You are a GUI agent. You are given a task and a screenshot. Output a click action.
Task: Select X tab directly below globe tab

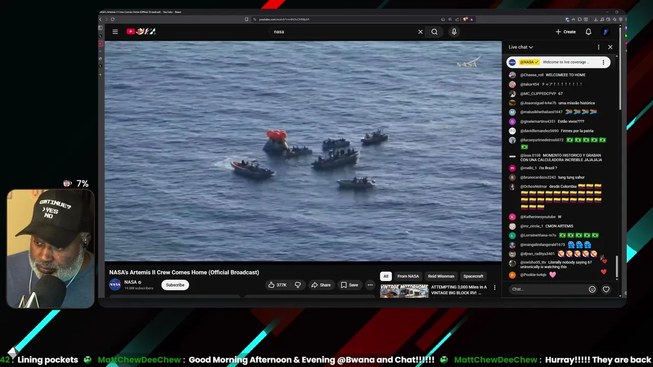pos(100,66)
